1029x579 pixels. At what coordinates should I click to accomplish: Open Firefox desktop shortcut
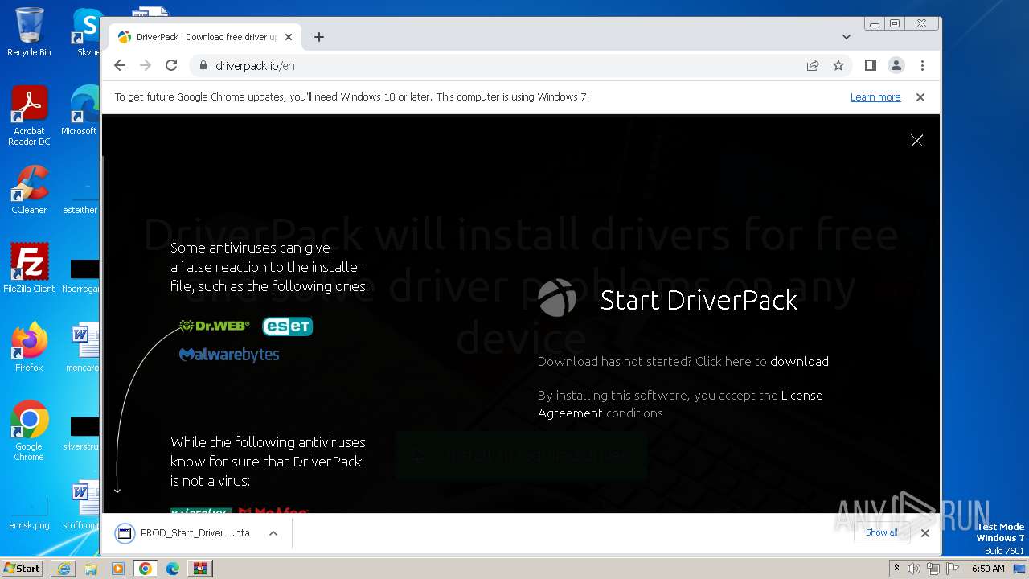[29, 347]
